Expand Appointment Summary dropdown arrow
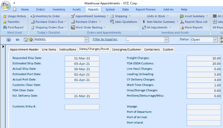The image size is (223, 128). tap(108, 16)
